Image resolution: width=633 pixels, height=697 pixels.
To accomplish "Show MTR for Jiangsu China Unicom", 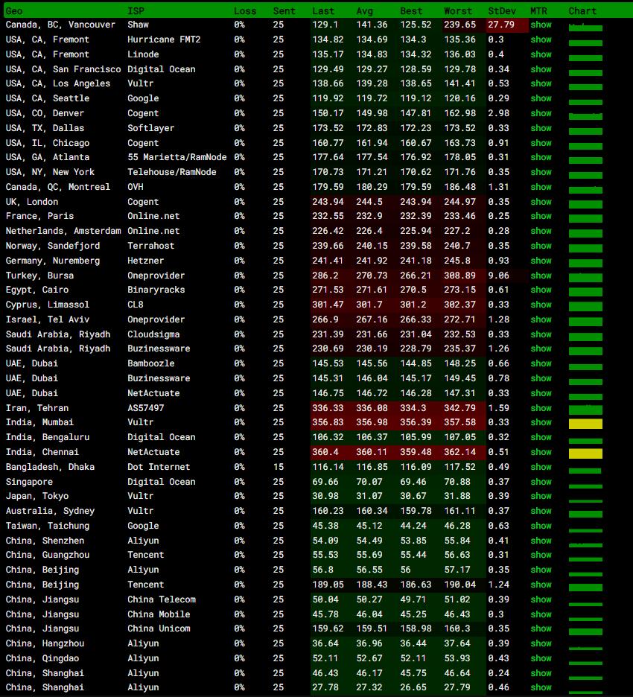I will [x=541, y=628].
